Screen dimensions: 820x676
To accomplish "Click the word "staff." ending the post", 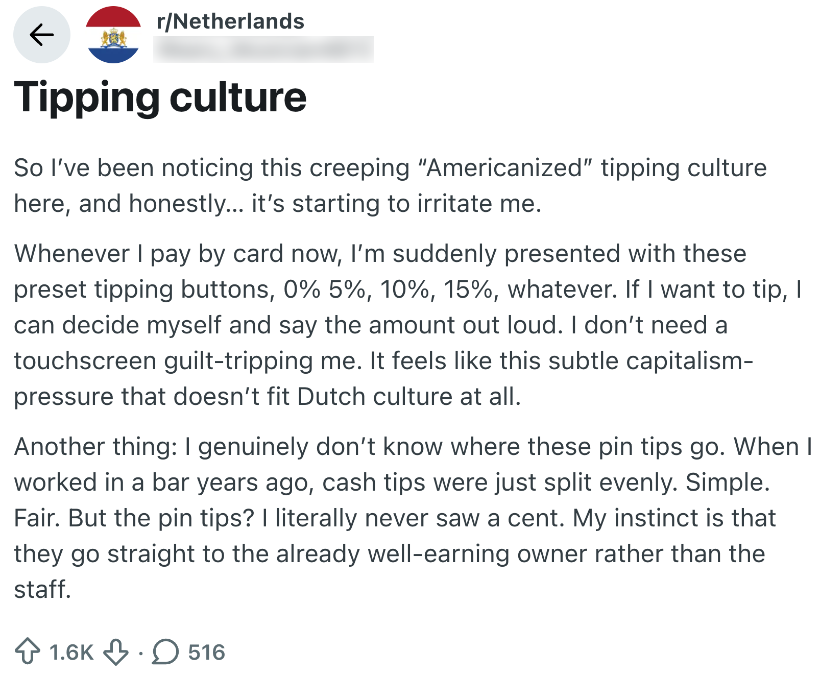I will point(42,589).
